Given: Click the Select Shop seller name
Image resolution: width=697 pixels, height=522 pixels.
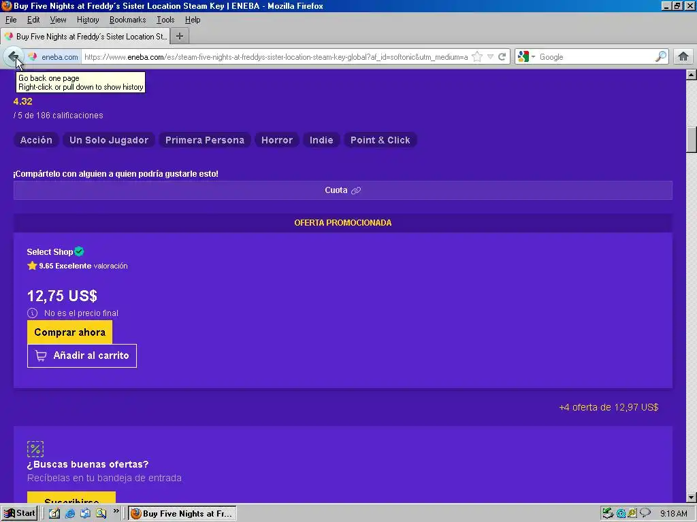Looking at the screenshot, I should coord(50,251).
